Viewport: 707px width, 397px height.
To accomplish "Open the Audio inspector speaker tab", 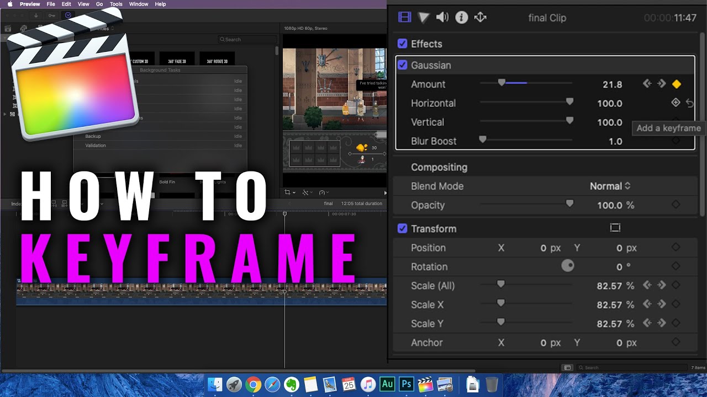I will (x=442, y=18).
